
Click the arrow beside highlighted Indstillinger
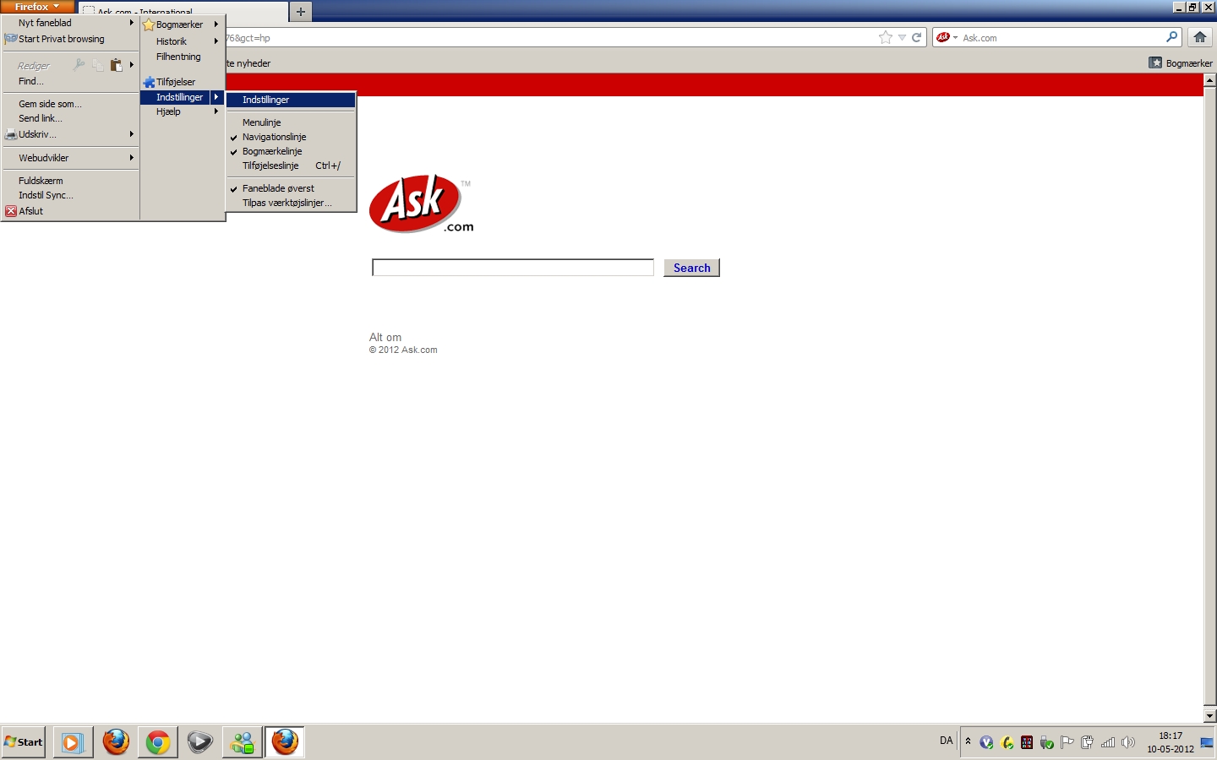[x=216, y=97]
